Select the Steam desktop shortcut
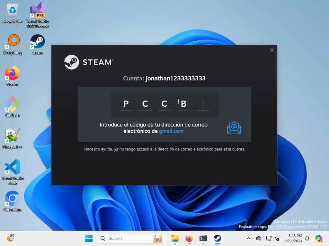The height and width of the screenshot is (246, 329). [37, 45]
